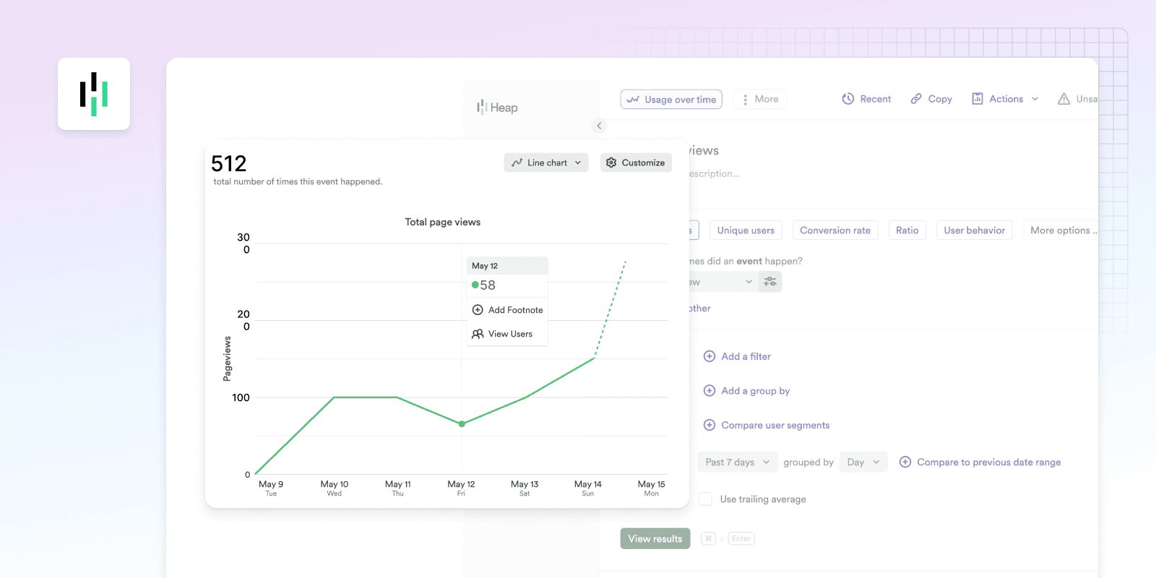Viewport: 1156px width, 578px height.
Task: Select the Unique users tab
Action: pyautogui.click(x=746, y=230)
